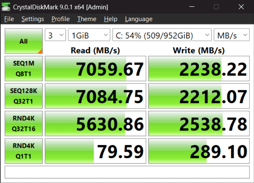The image size is (254, 183).
Task: Open the Profile menu
Action: [61, 19]
